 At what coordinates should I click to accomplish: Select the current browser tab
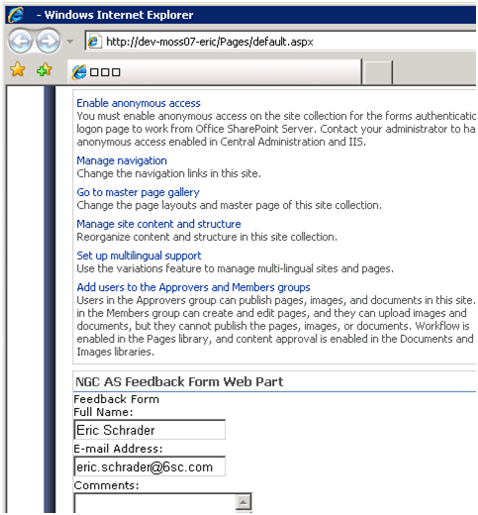[x=215, y=71]
